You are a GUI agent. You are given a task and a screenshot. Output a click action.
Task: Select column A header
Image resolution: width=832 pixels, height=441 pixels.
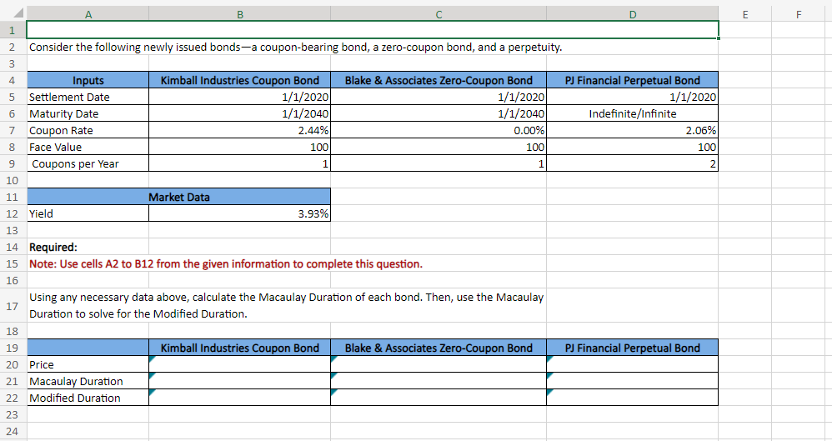pos(88,14)
